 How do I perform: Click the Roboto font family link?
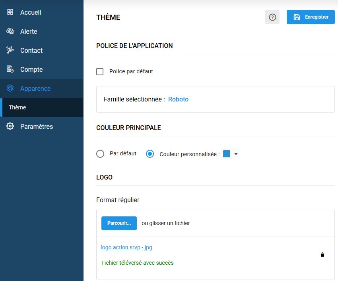point(178,99)
